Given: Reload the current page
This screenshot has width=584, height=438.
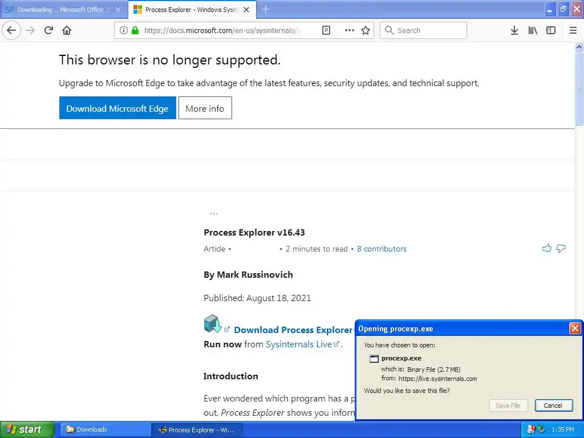Looking at the screenshot, I should (x=48, y=30).
